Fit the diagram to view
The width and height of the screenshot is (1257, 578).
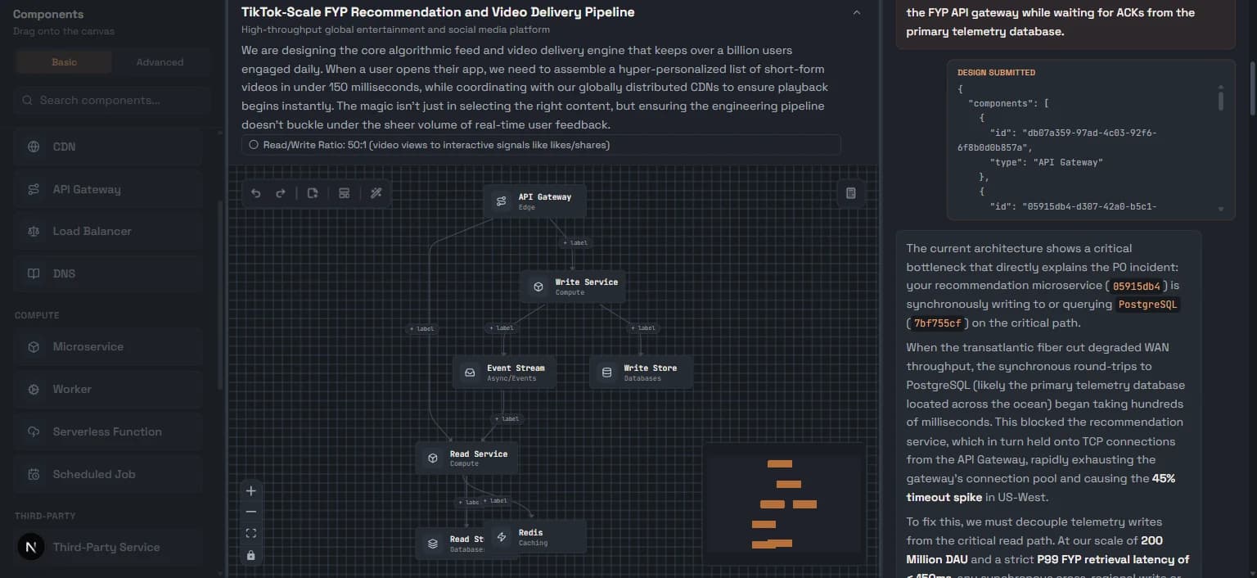251,534
